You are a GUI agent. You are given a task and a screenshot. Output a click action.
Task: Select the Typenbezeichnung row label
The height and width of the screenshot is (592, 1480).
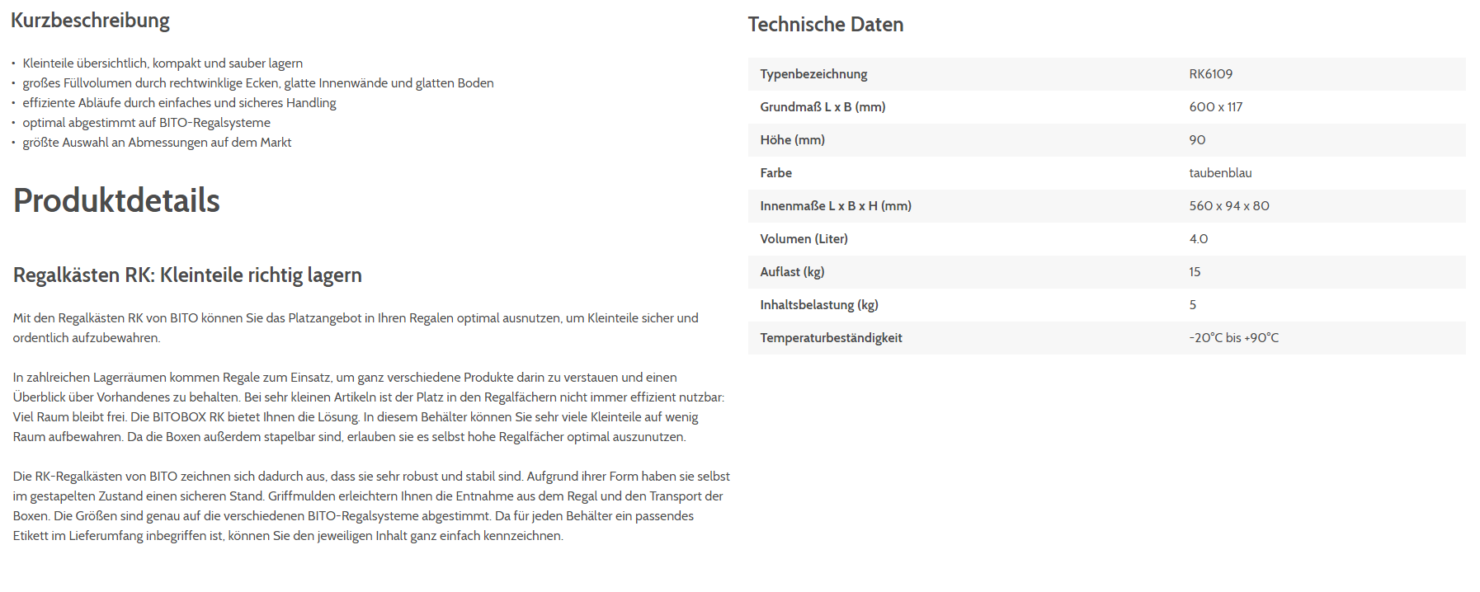click(813, 74)
